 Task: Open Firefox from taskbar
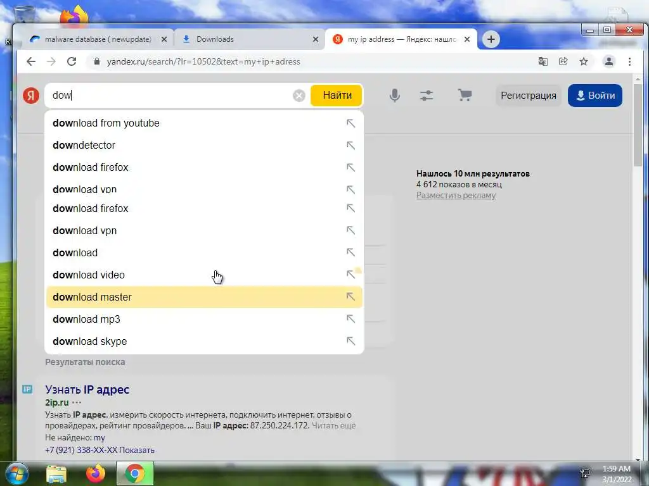[x=96, y=473]
